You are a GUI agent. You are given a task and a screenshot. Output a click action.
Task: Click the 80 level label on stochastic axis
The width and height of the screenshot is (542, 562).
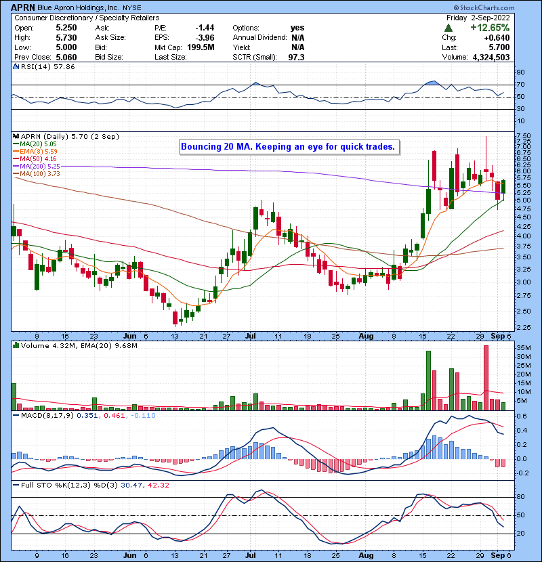click(x=520, y=497)
